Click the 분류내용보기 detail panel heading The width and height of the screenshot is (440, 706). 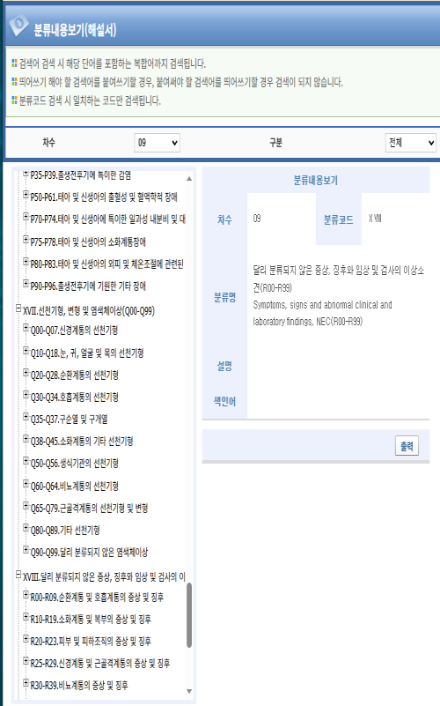pyautogui.click(x=316, y=180)
